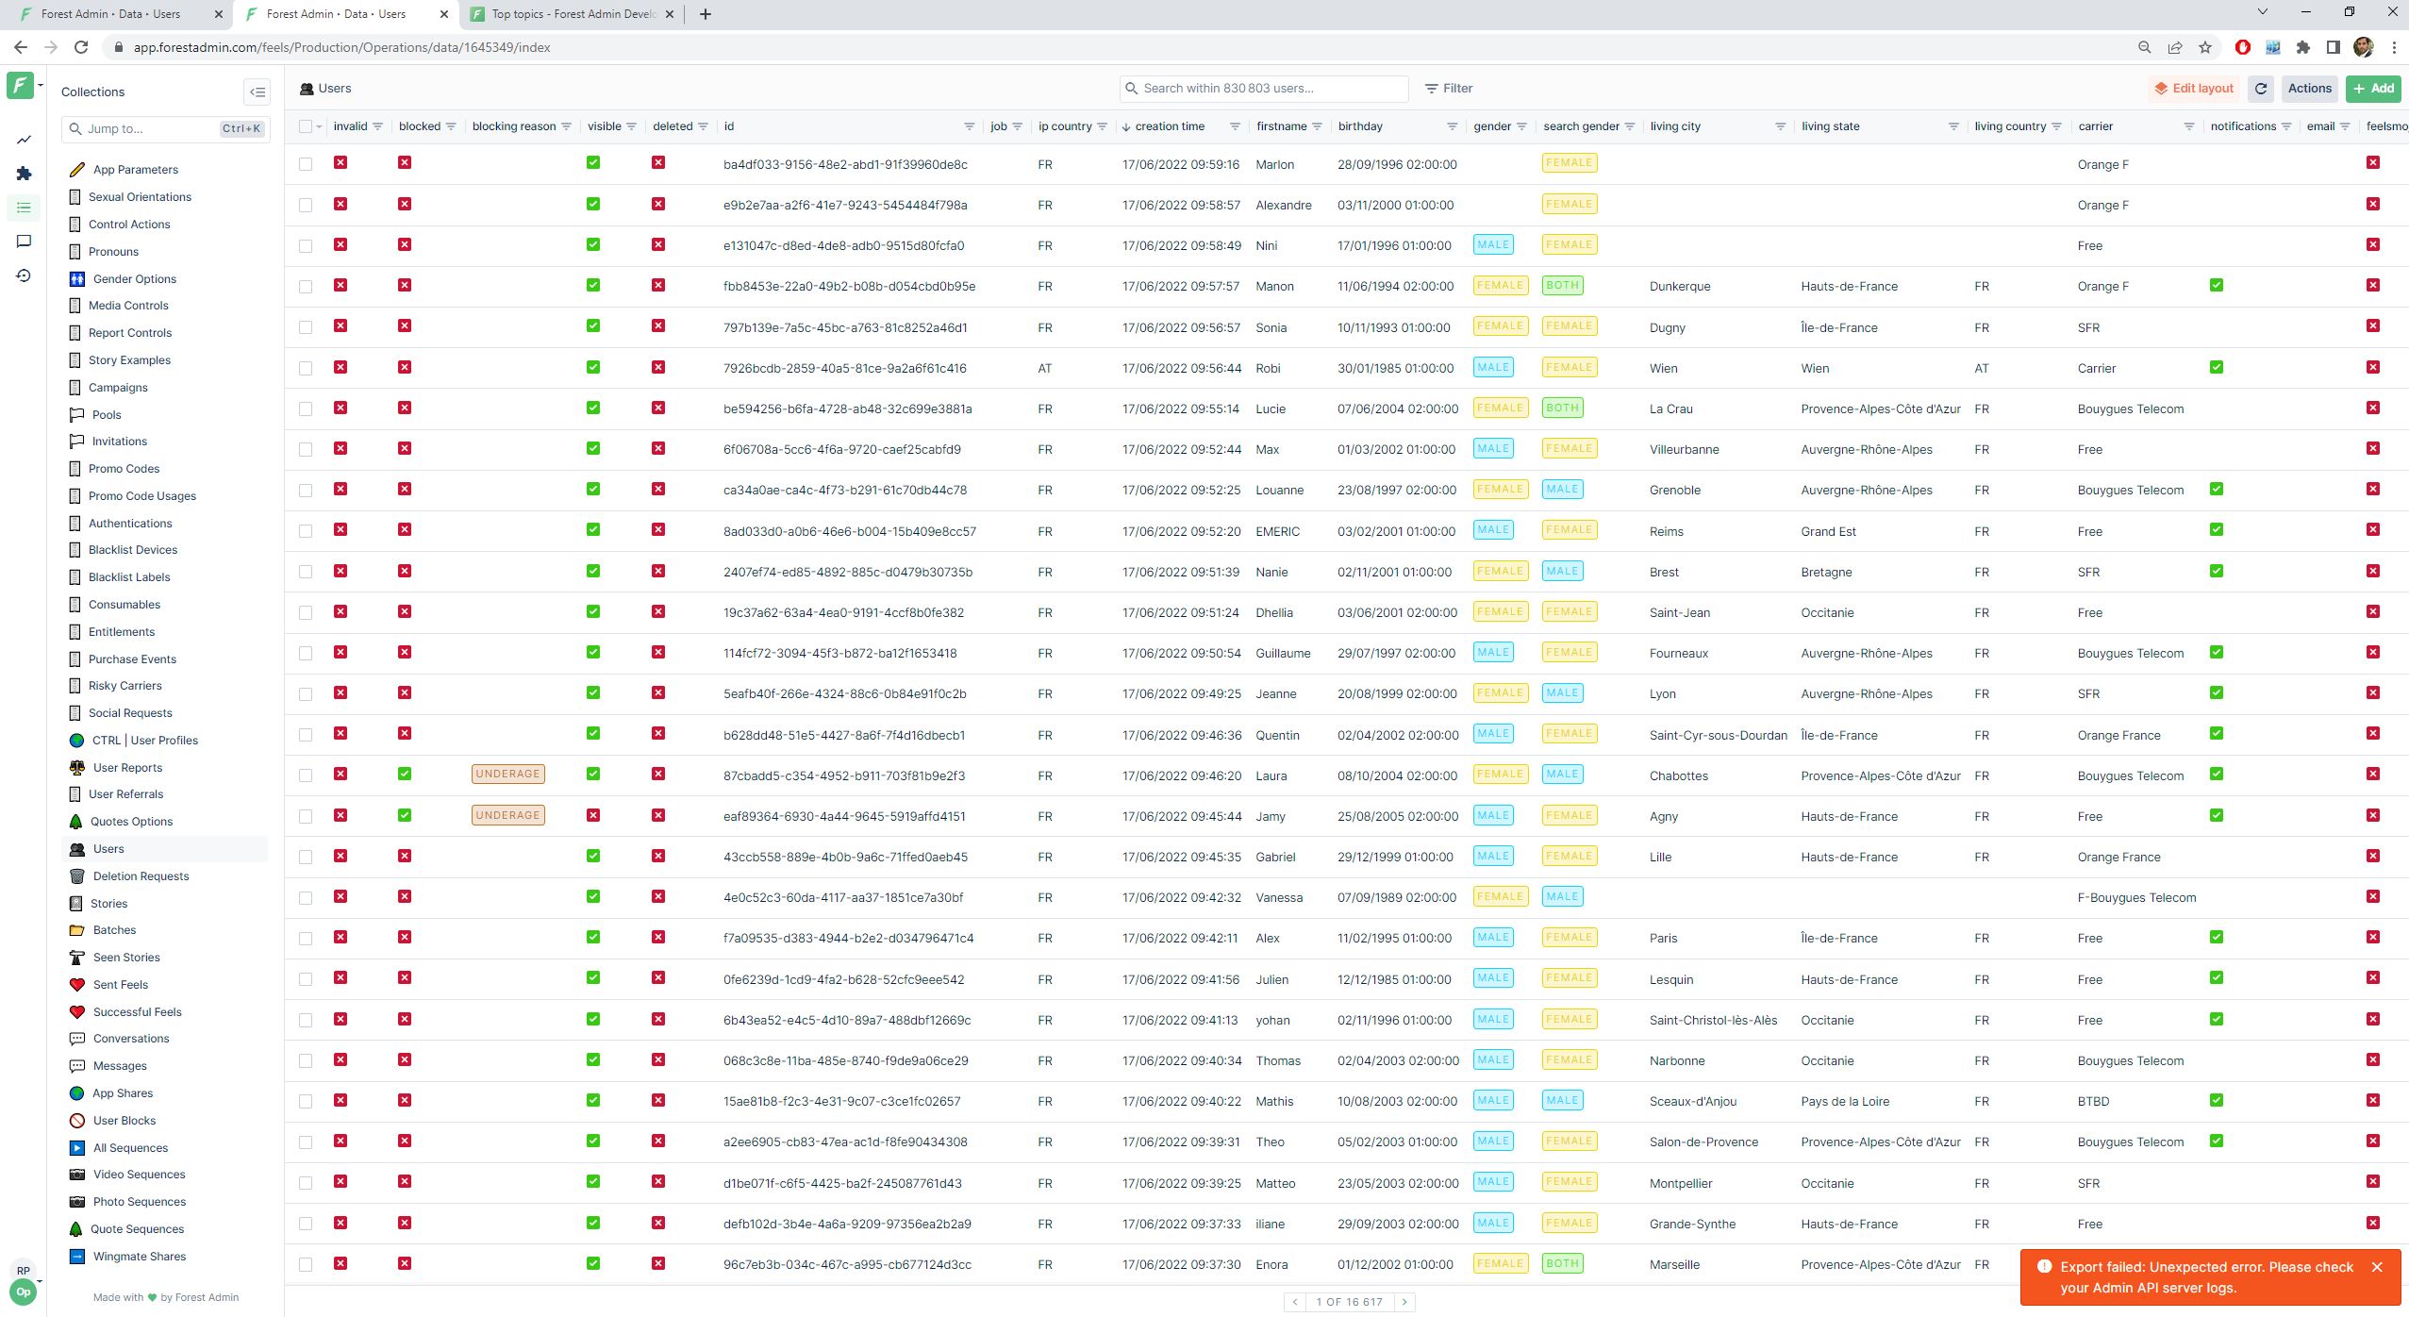Open the collaboration chat icon in left rail

(24, 242)
